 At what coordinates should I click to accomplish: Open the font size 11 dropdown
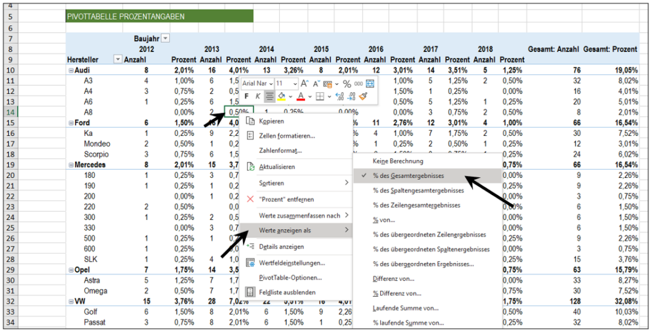[294, 83]
